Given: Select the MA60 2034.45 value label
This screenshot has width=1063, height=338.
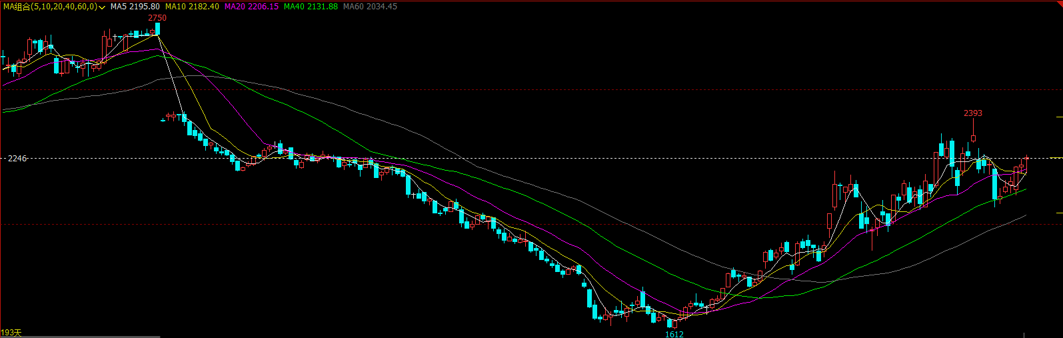Looking at the screenshot, I should (370, 7).
